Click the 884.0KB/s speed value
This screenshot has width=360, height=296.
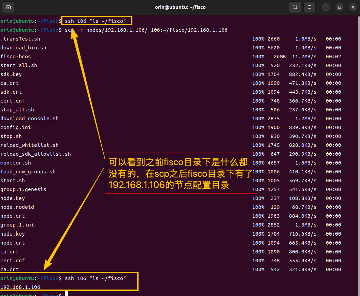303,216
